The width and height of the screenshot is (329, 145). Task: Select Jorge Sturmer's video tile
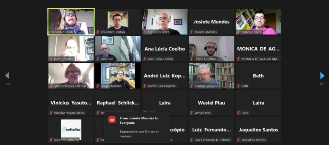pos(118,76)
